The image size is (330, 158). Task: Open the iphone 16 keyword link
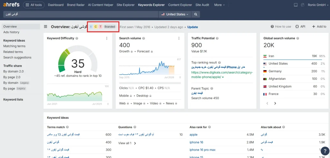(x=196, y=143)
